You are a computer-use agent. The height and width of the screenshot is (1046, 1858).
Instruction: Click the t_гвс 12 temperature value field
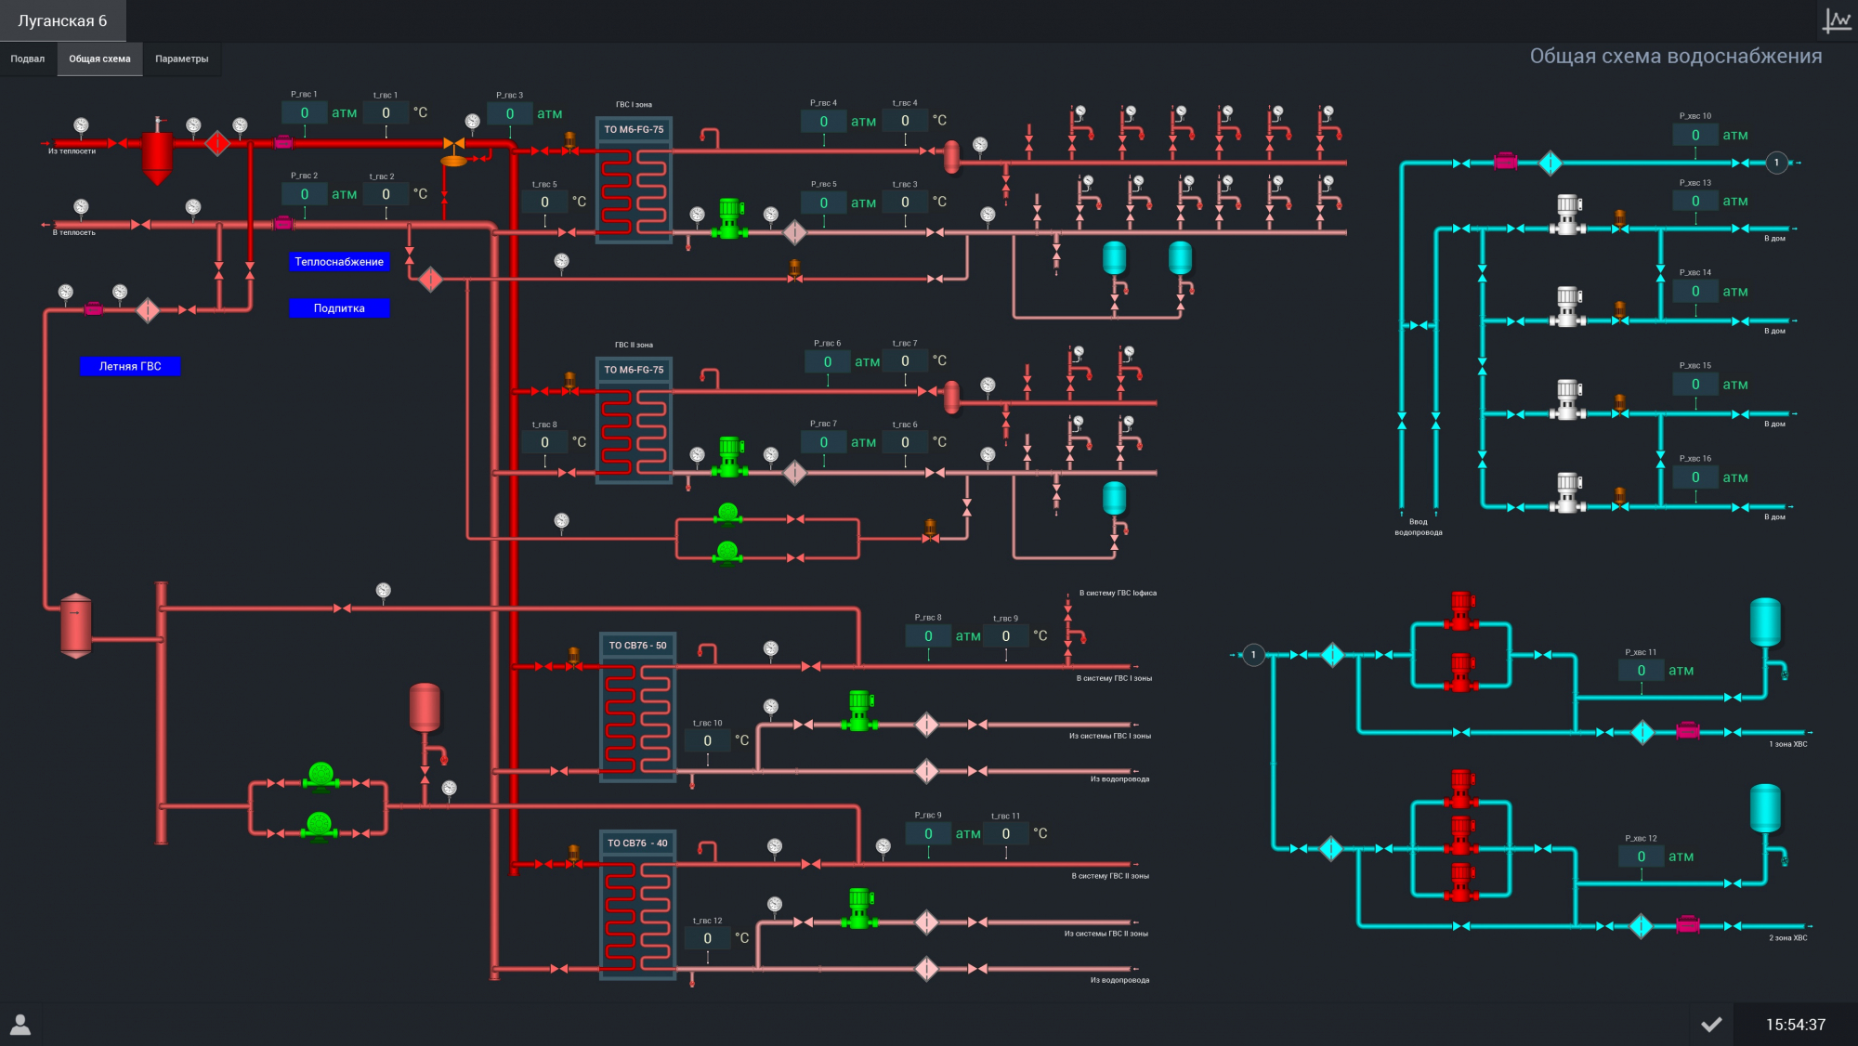[x=707, y=938]
